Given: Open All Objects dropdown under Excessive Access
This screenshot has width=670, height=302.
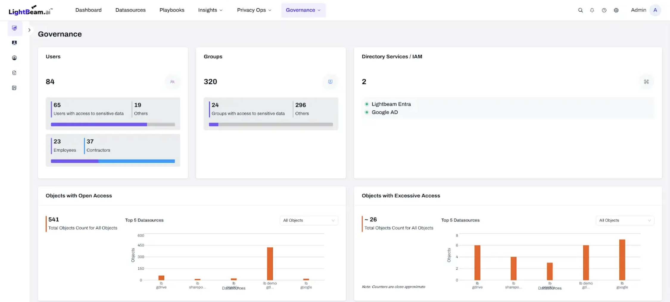Looking at the screenshot, I should [x=625, y=220].
